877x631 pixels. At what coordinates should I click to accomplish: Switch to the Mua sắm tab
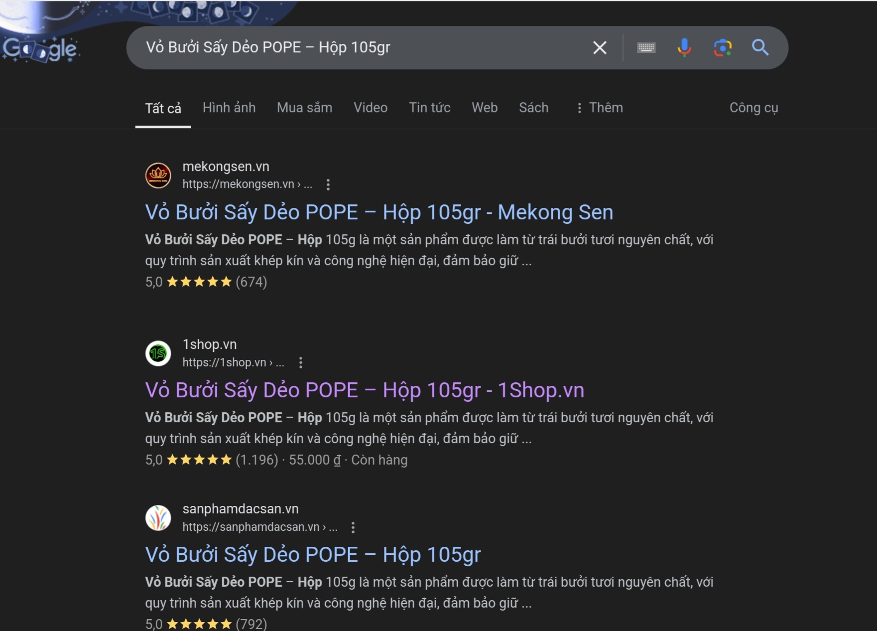click(x=304, y=107)
